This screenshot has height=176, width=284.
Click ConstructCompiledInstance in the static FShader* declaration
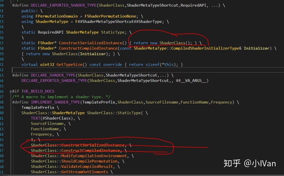click(x=88, y=49)
